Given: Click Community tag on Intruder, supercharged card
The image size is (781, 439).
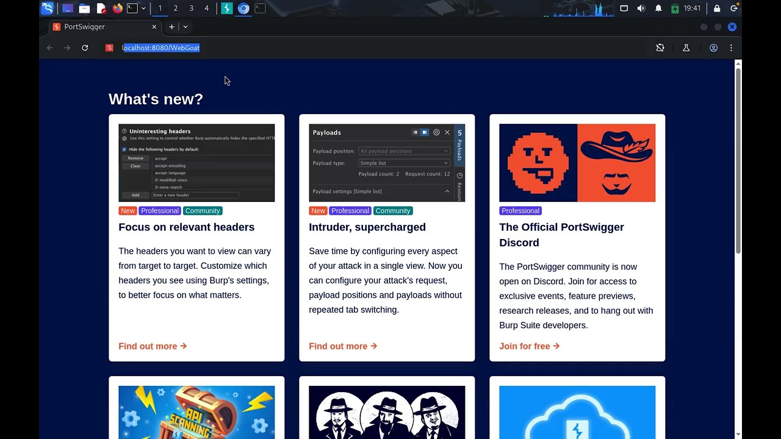Looking at the screenshot, I should tap(393, 211).
